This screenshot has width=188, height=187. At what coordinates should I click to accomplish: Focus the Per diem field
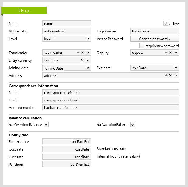pos(67,164)
